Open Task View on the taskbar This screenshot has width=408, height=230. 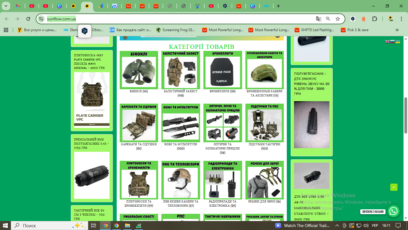tap(94, 226)
